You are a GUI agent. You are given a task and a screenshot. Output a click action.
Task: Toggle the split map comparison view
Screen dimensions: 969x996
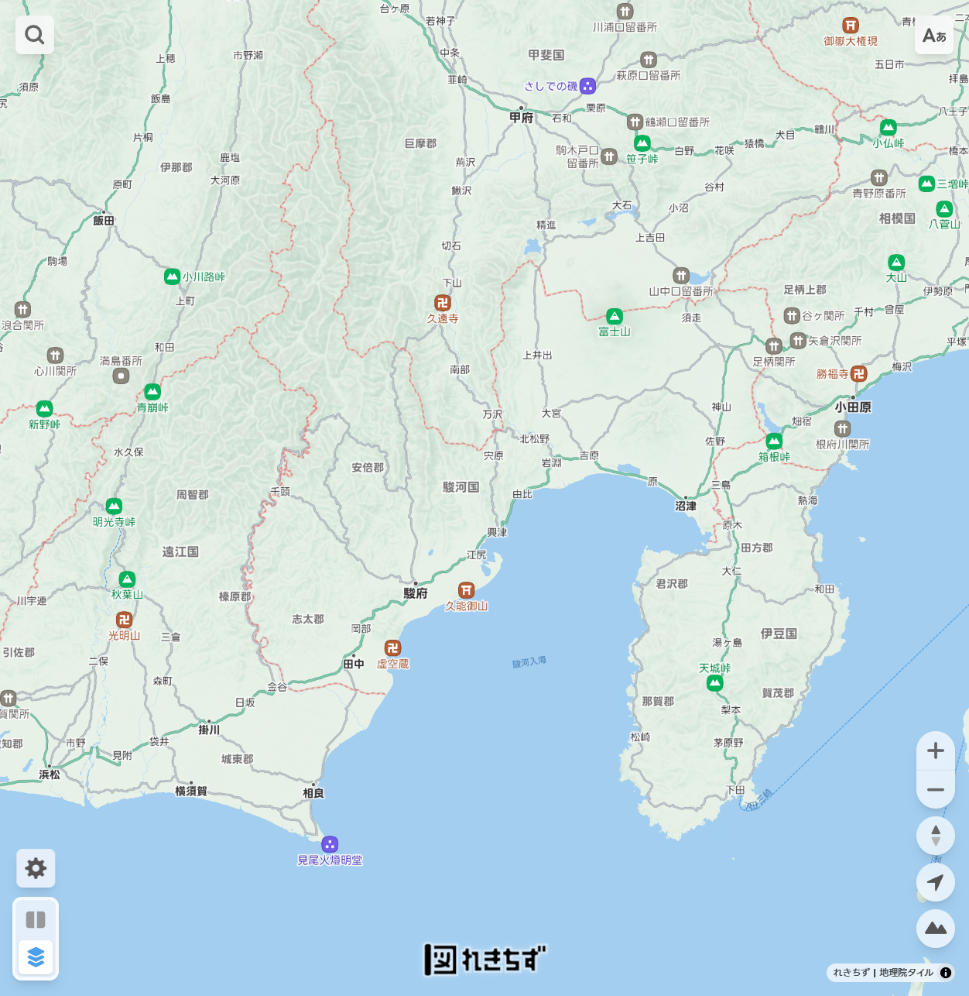click(x=36, y=919)
